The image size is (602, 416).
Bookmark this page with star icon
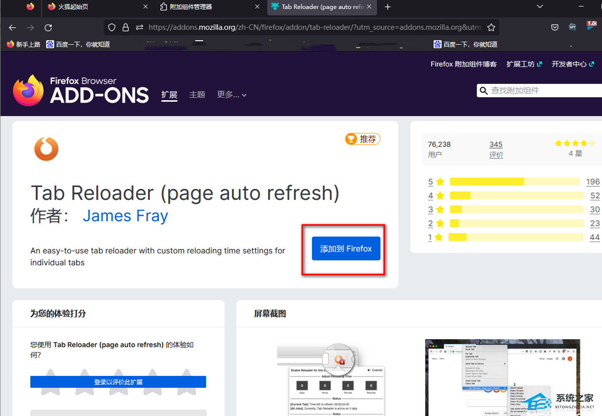coord(491,28)
